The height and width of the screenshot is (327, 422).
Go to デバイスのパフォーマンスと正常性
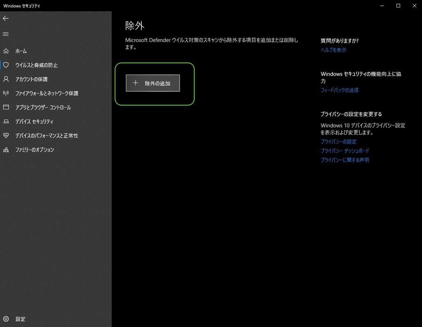pyautogui.click(x=56, y=135)
